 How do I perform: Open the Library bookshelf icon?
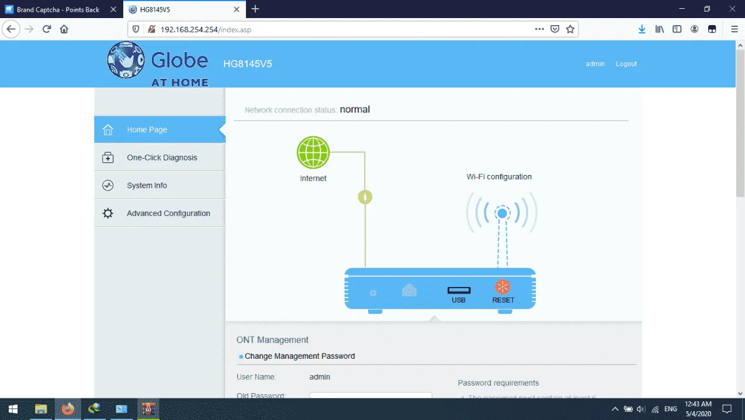pyautogui.click(x=659, y=29)
